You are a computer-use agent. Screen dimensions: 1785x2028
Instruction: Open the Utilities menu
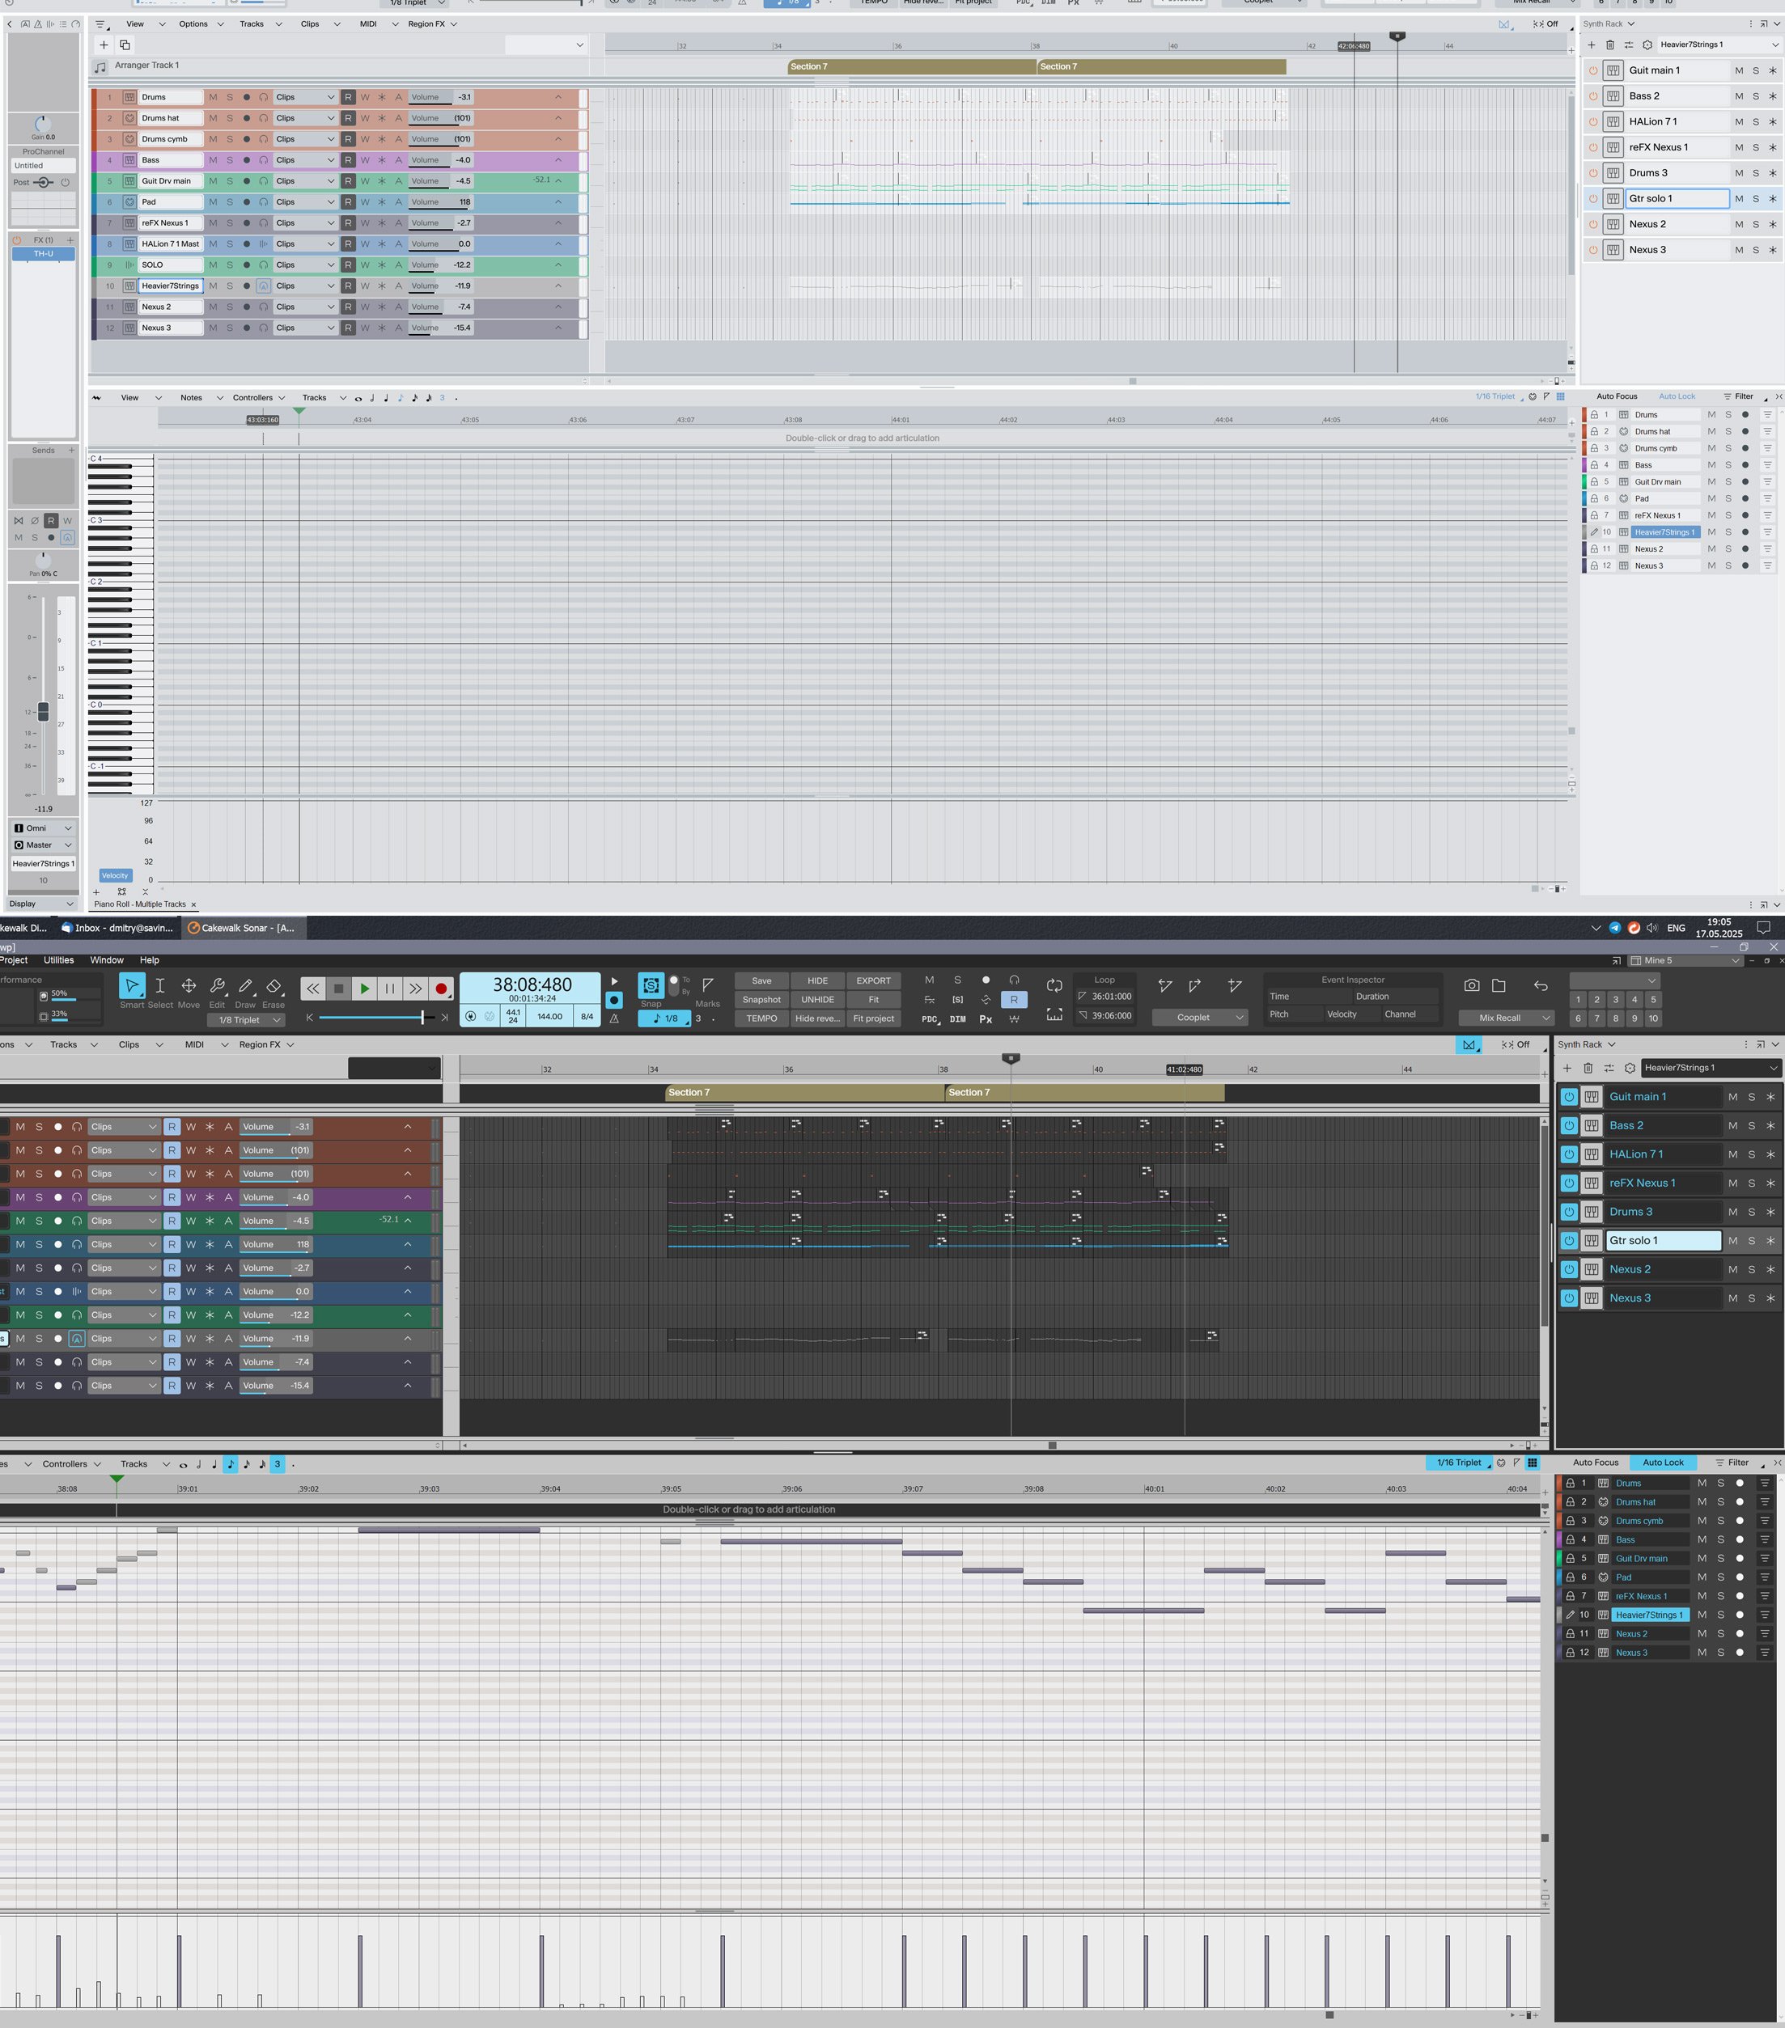click(x=58, y=959)
